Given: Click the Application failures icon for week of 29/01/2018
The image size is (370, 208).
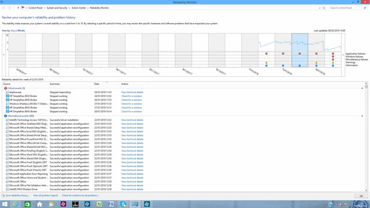Looking at the screenshot, I should pyautogui.click(x=316, y=54).
